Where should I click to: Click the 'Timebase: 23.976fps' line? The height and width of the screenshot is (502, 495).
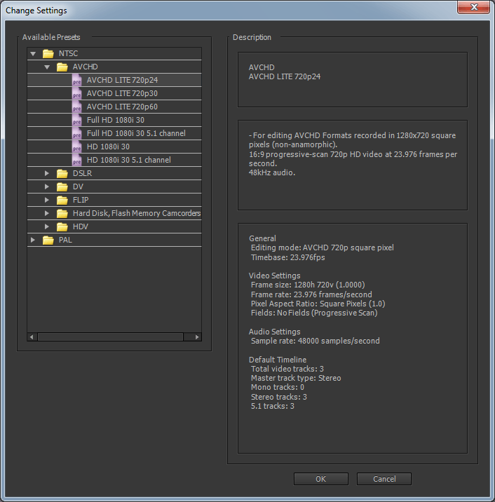pos(288,257)
